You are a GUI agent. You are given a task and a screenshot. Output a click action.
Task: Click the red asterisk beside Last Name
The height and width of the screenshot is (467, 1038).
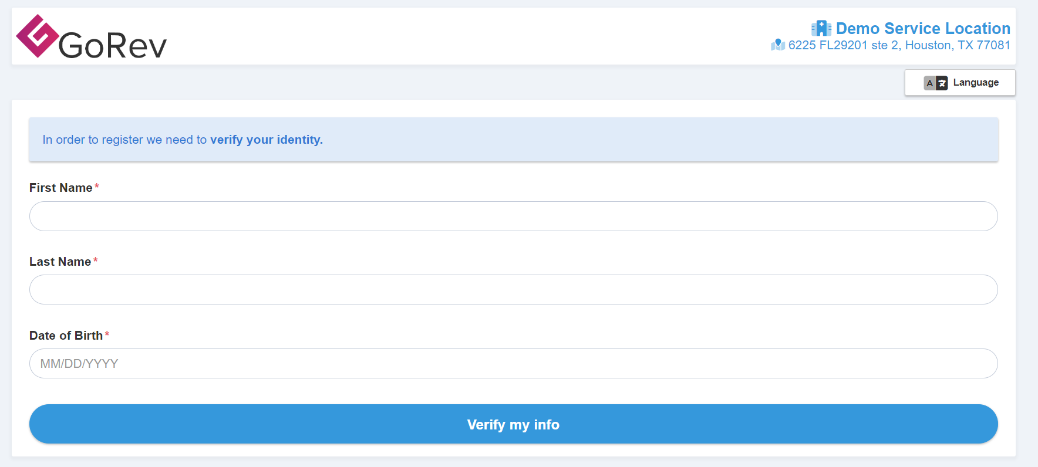point(95,260)
